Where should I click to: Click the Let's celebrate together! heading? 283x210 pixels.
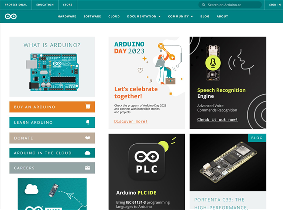pyautogui.click(x=136, y=93)
